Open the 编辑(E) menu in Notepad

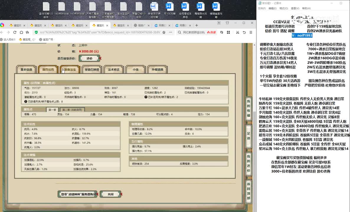pos(273,8)
